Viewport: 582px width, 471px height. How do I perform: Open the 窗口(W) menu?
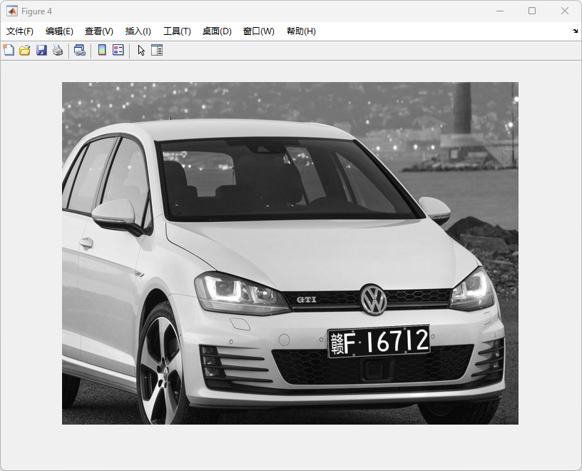(x=259, y=31)
